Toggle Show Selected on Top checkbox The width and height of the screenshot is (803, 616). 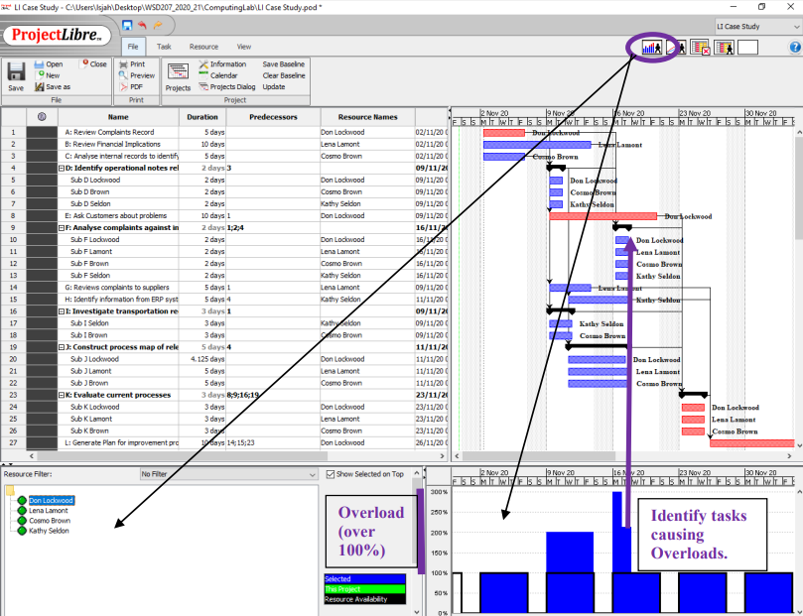click(x=331, y=474)
